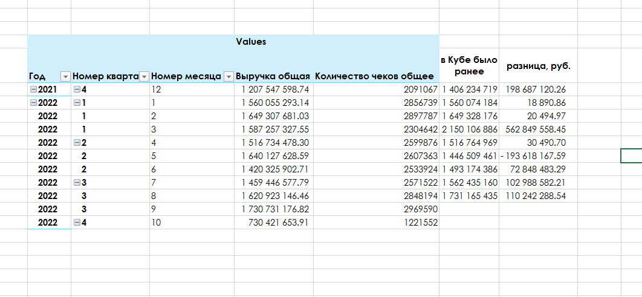Collapse quarter 1 of 2022
Screen dimensions: 642x297
(x=77, y=103)
